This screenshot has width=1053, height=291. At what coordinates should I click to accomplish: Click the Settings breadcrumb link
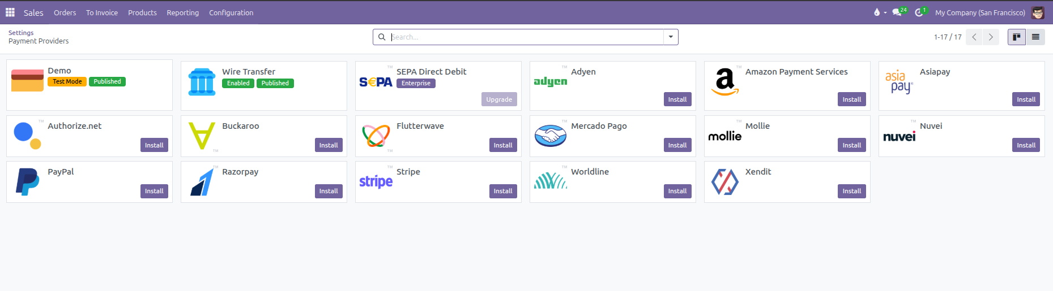tap(21, 33)
